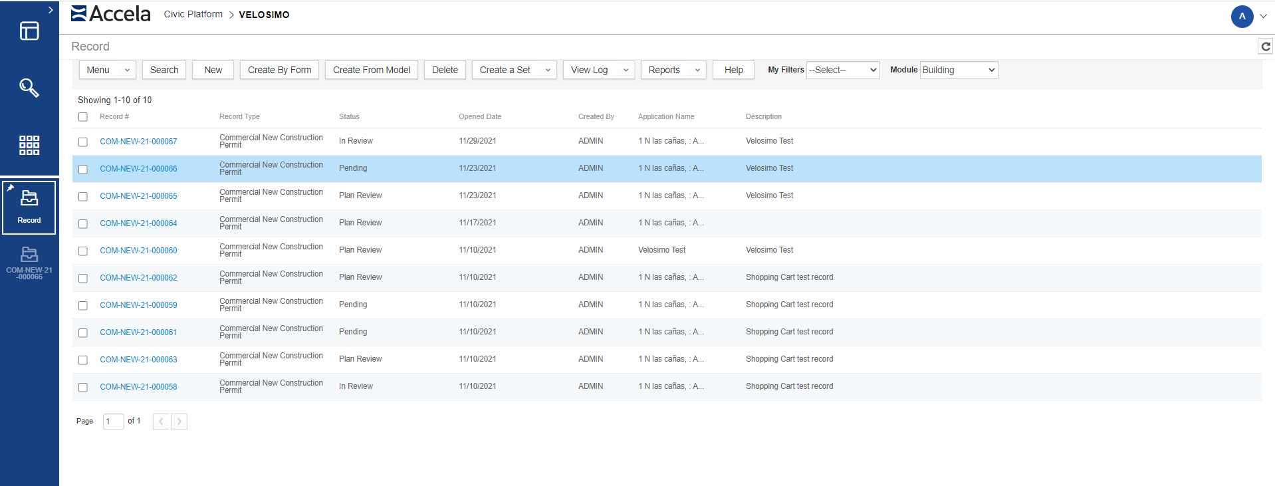Go to next page arrow
The image size is (1275, 486).
(x=179, y=422)
